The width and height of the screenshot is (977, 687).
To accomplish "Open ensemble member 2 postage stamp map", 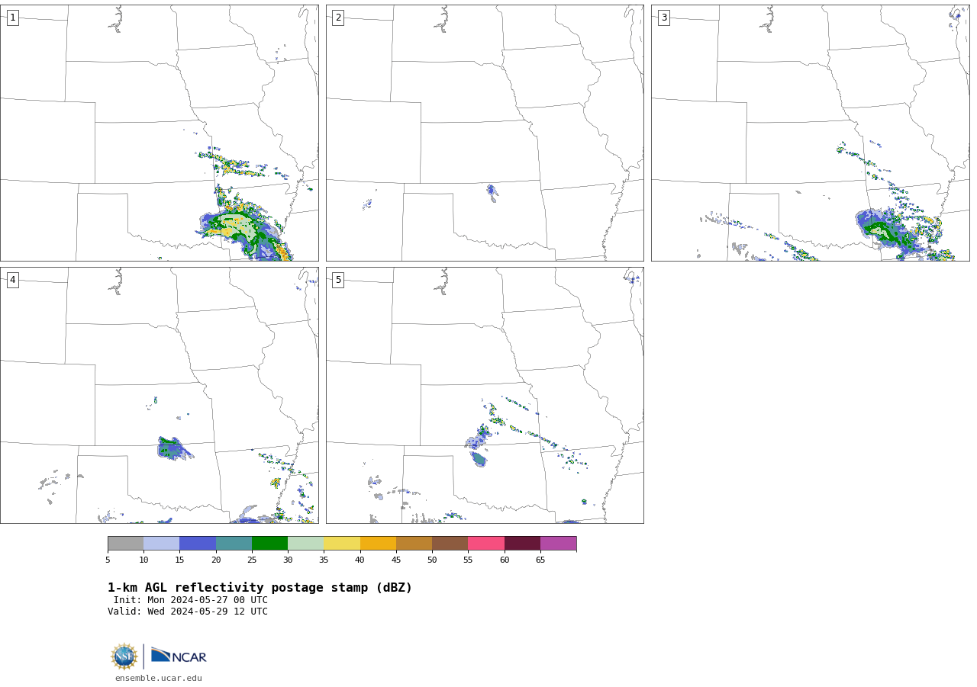I will click(x=485, y=133).
